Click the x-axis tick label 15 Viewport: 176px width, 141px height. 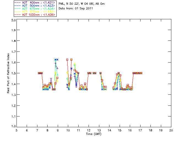[x=120, y=130]
